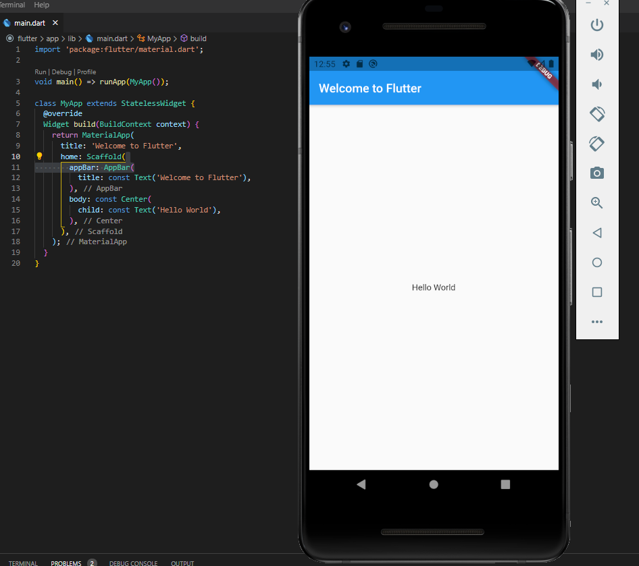639x566 pixels.
Task: Minimize the emulator toolbar window
Action: tap(588, 3)
